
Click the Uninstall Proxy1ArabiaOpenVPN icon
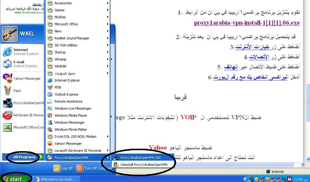coord(116,165)
